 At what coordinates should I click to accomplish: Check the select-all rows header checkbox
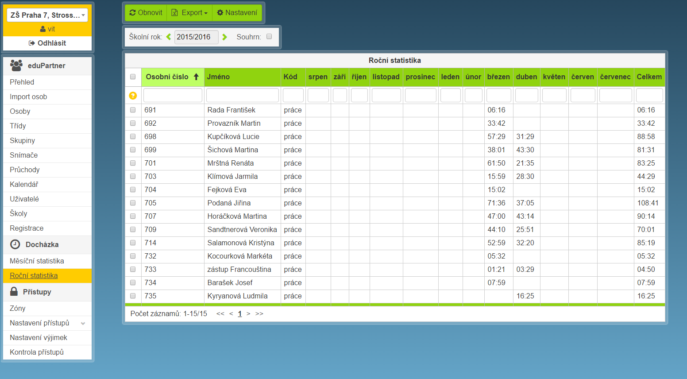(x=133, y=77)
